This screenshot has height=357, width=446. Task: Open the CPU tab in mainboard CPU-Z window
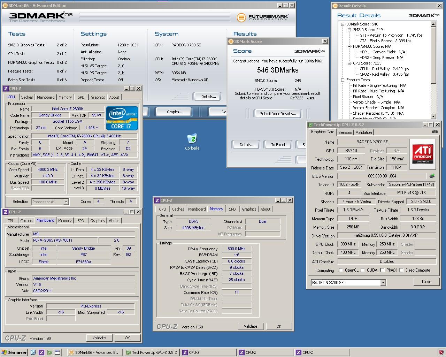pos(11,221)
